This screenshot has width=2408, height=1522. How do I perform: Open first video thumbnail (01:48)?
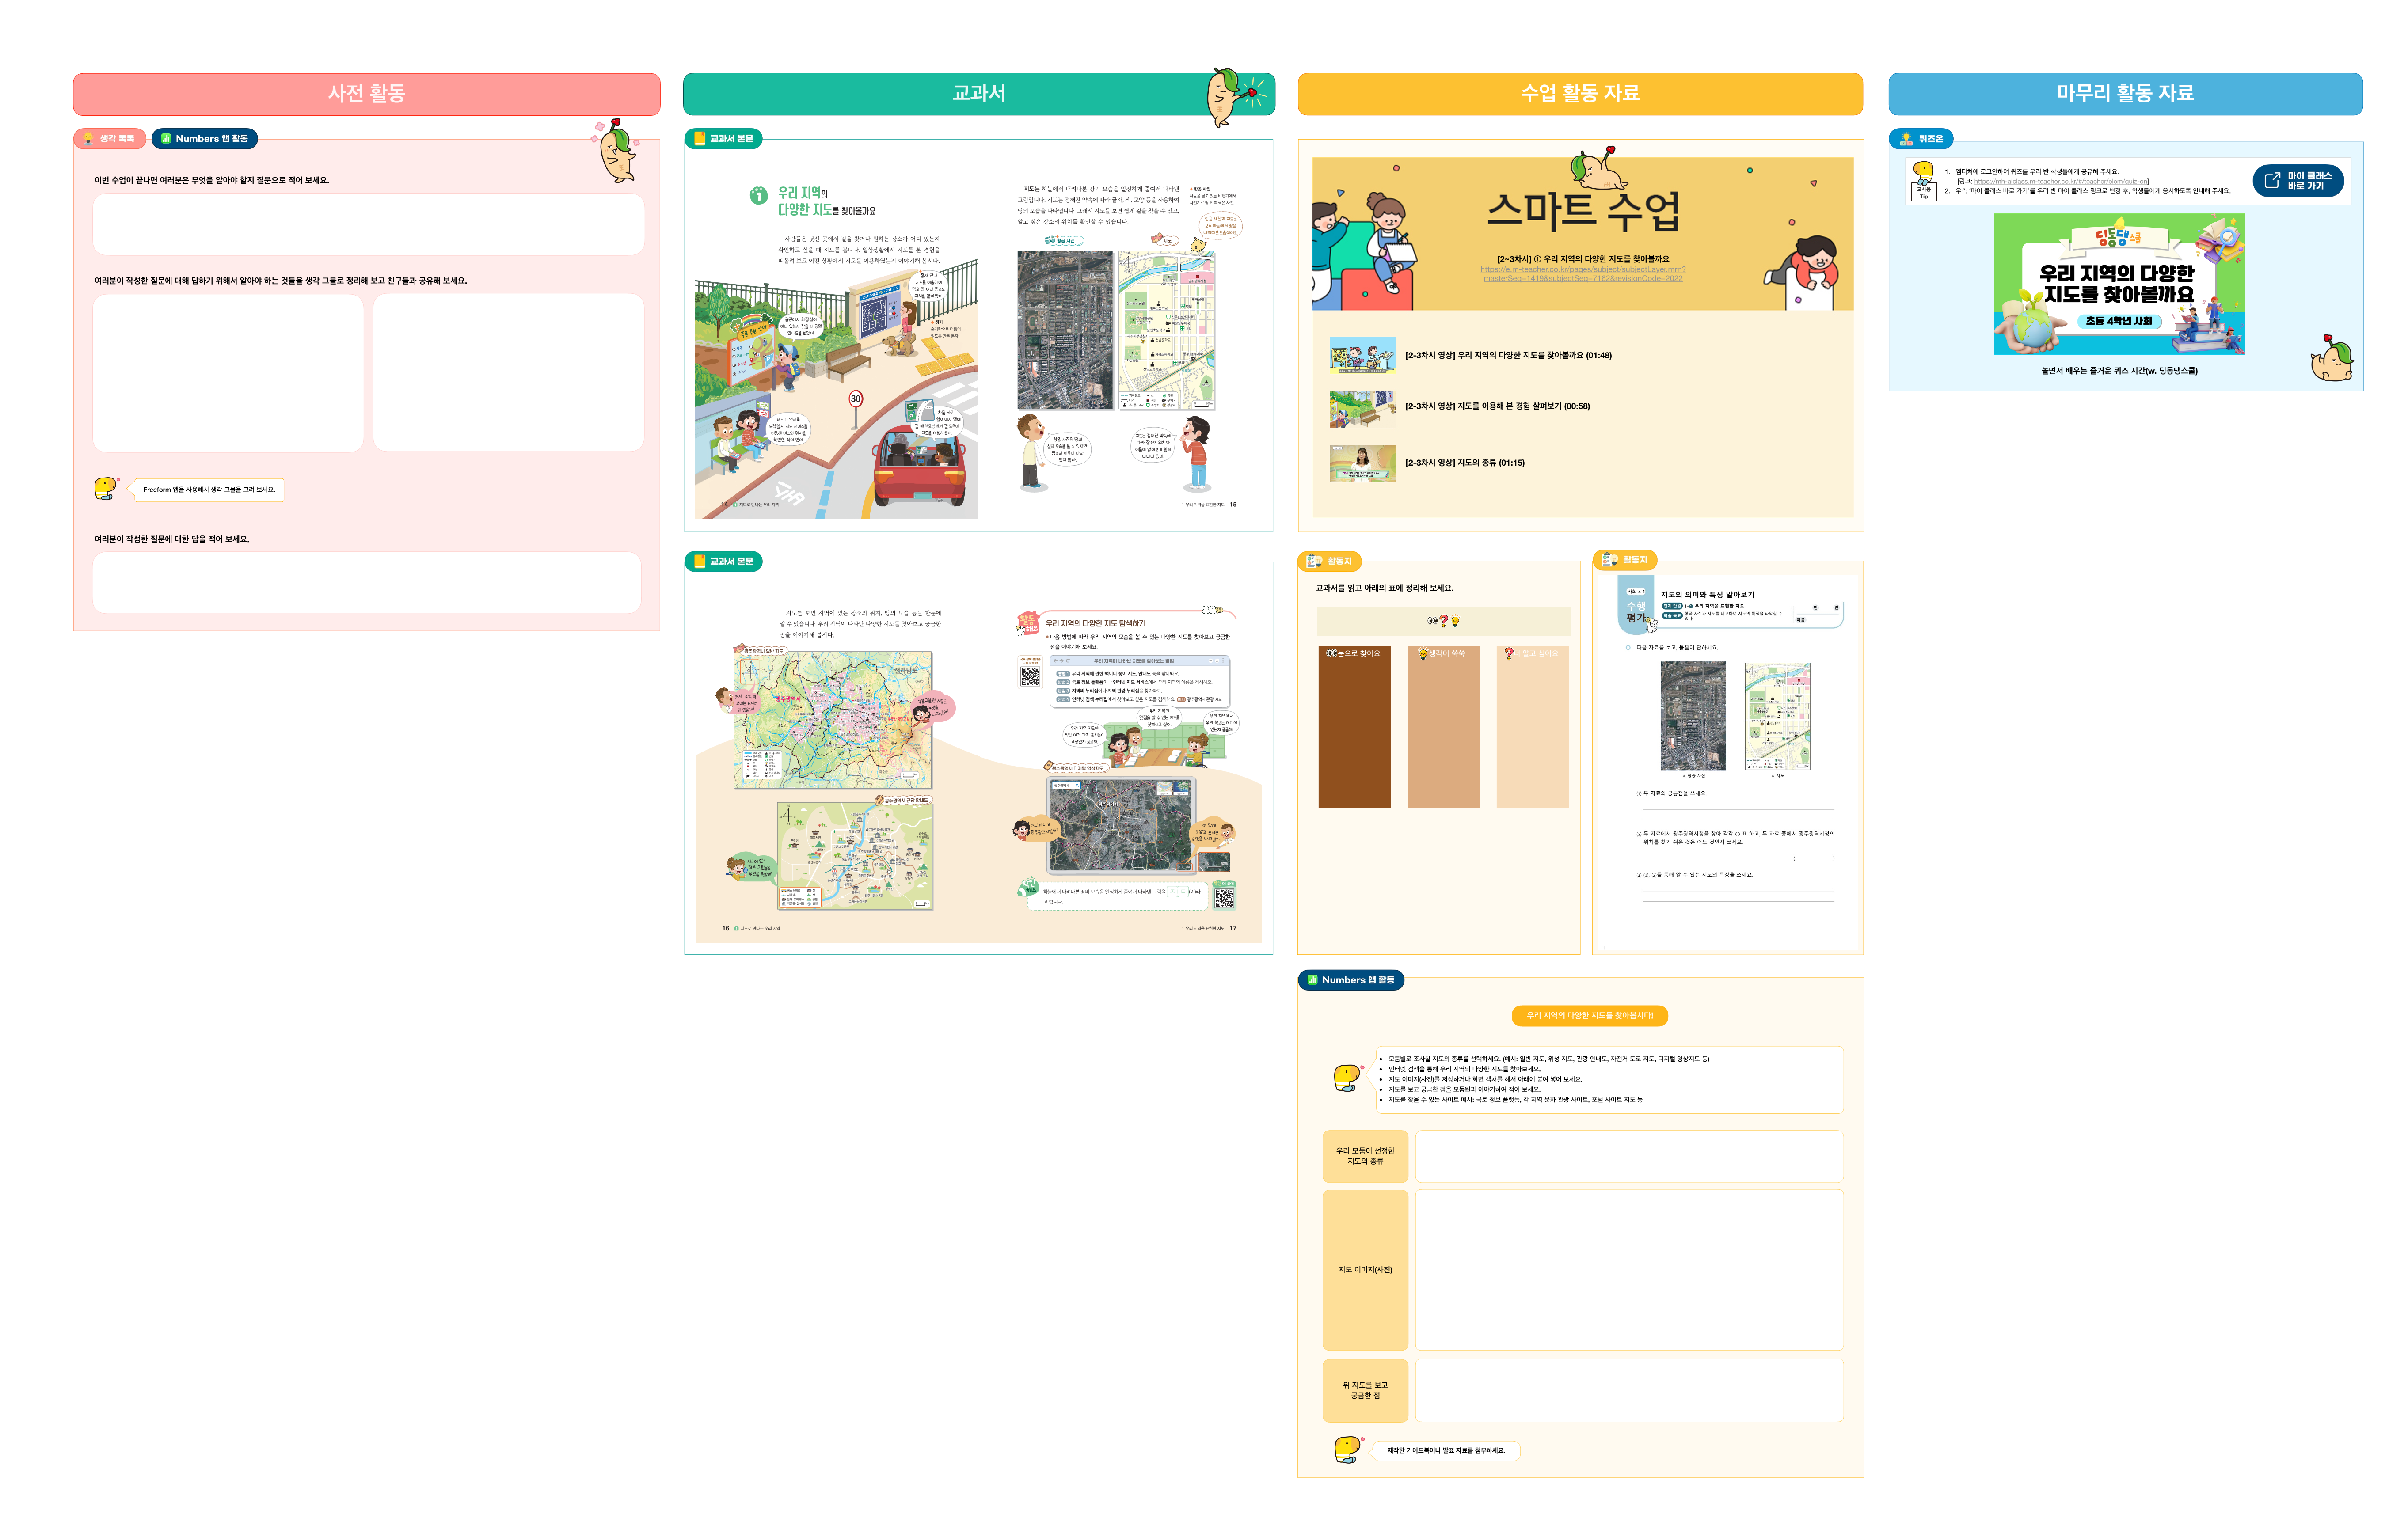tap(1362, 355)
